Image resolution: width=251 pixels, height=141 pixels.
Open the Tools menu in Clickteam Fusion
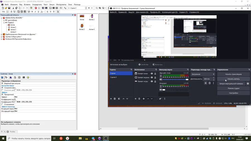coord(61,5)
